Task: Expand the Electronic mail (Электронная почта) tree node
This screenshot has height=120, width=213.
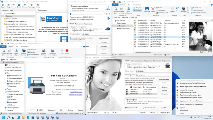Action: [x=2, y=91]
